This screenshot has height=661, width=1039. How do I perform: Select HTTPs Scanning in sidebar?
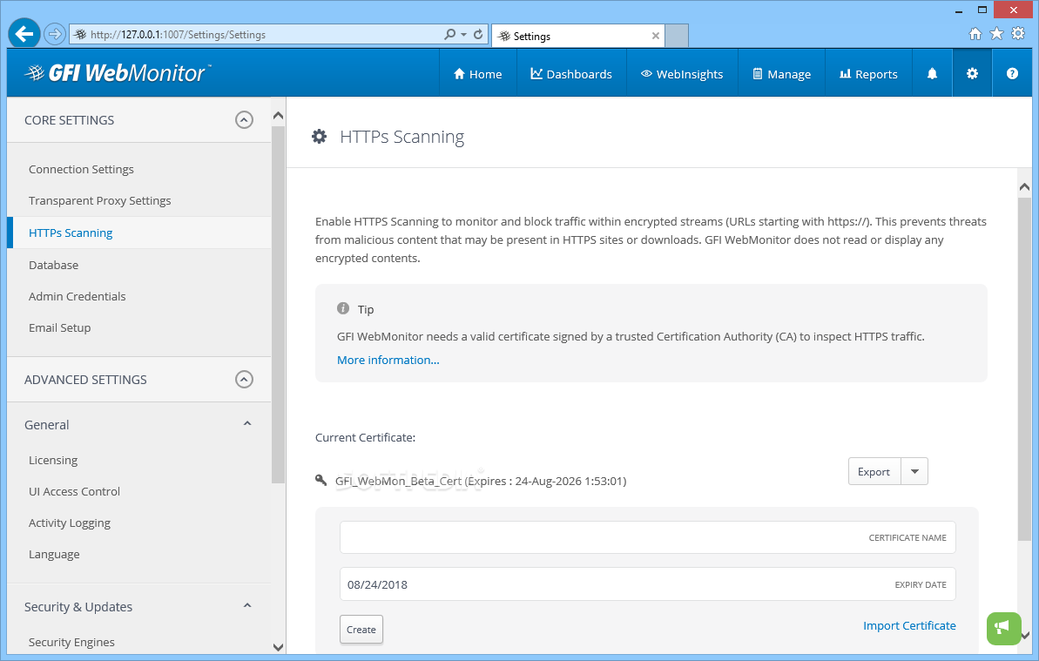coord(71,233)
